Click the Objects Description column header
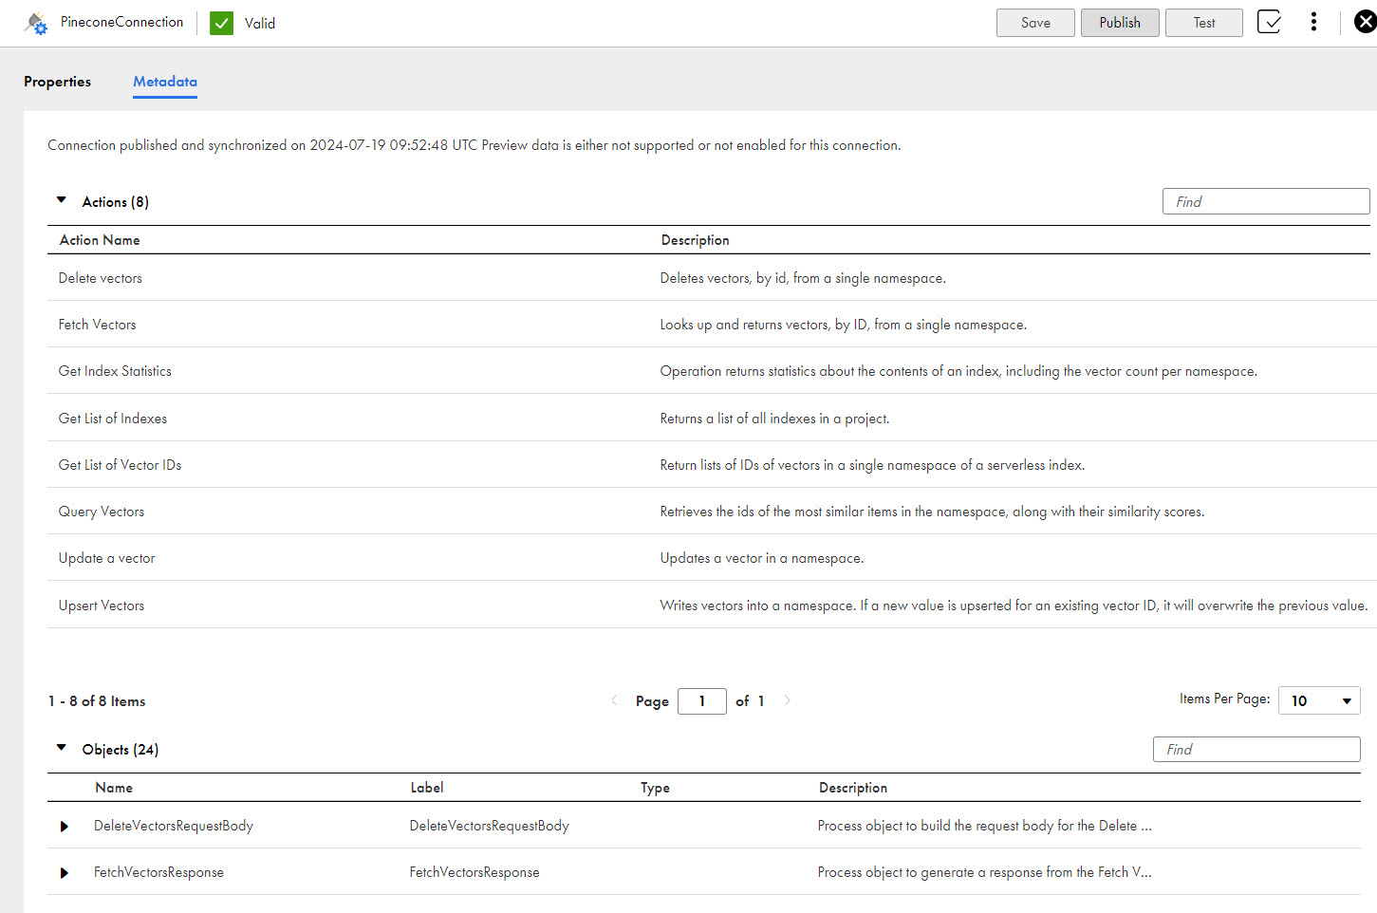 (853, 788)
